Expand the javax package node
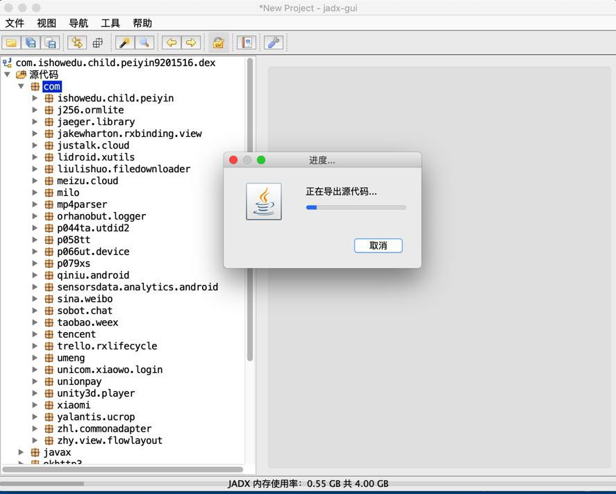This screenshot has height=494, width=616. coord(22,452)
